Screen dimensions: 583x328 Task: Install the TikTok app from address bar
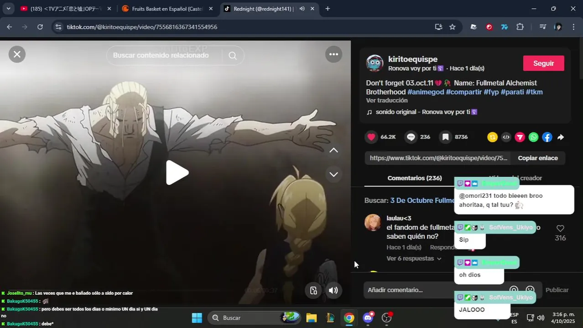click(438, 27)
